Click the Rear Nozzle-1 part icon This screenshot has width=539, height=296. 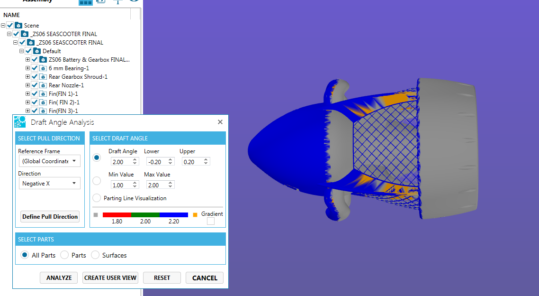[x=43, y=85]
